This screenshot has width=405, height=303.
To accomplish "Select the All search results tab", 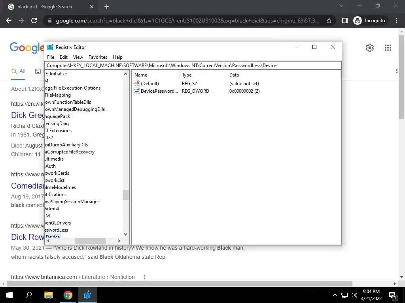I will click(18, 71).
